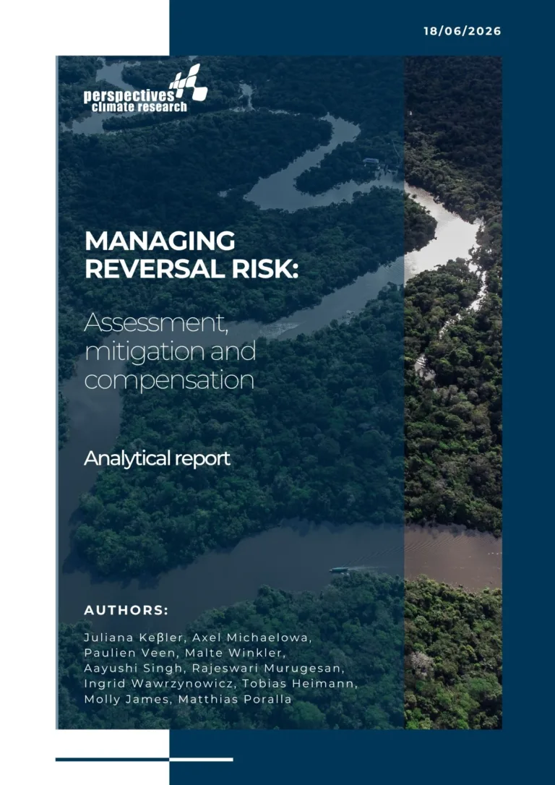Click the author line starting Molly James
The image size is (555, 785).
pos(188,700)
